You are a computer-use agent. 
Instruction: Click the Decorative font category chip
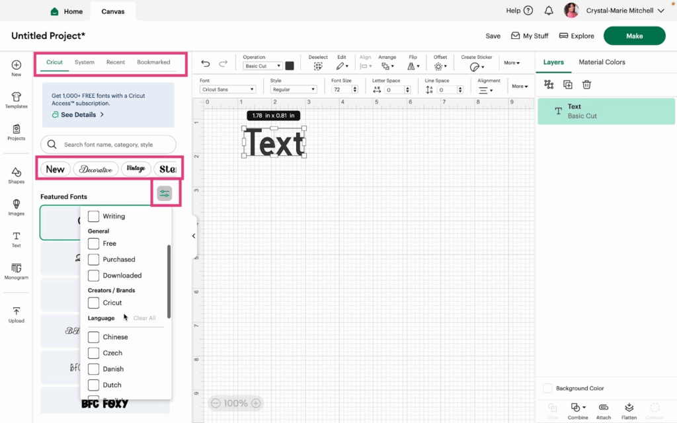[96, 169]
